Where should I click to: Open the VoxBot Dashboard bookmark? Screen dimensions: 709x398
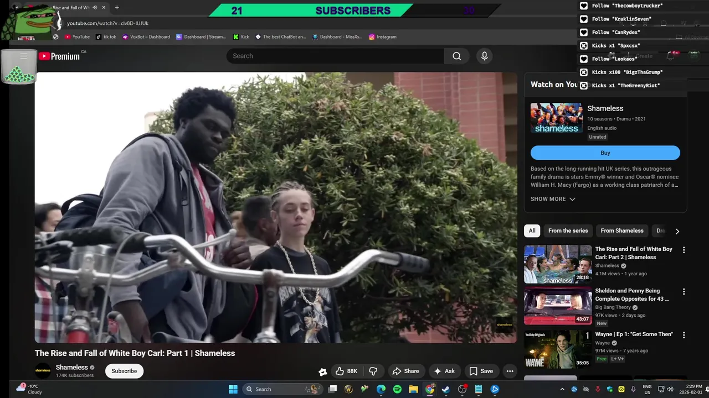(146, 37)
